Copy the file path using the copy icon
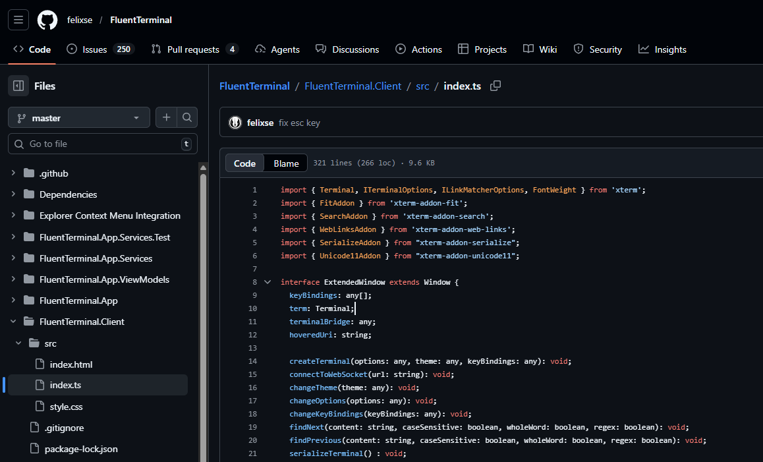This screenshot has width=763, height=462. (495, 86)
